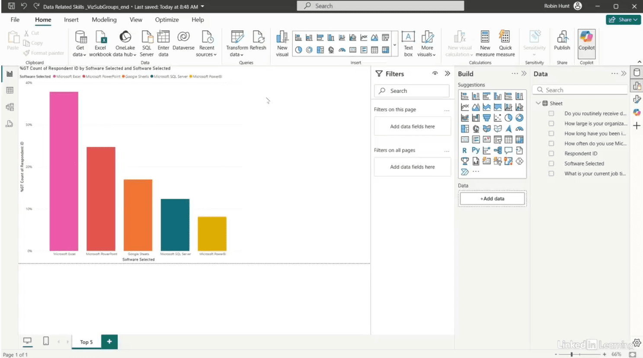The width and height of the screenshot is (643, 358).
Task: Click 'Add data fields here' under Filters on all pages
Action: [x=413, y=167]
